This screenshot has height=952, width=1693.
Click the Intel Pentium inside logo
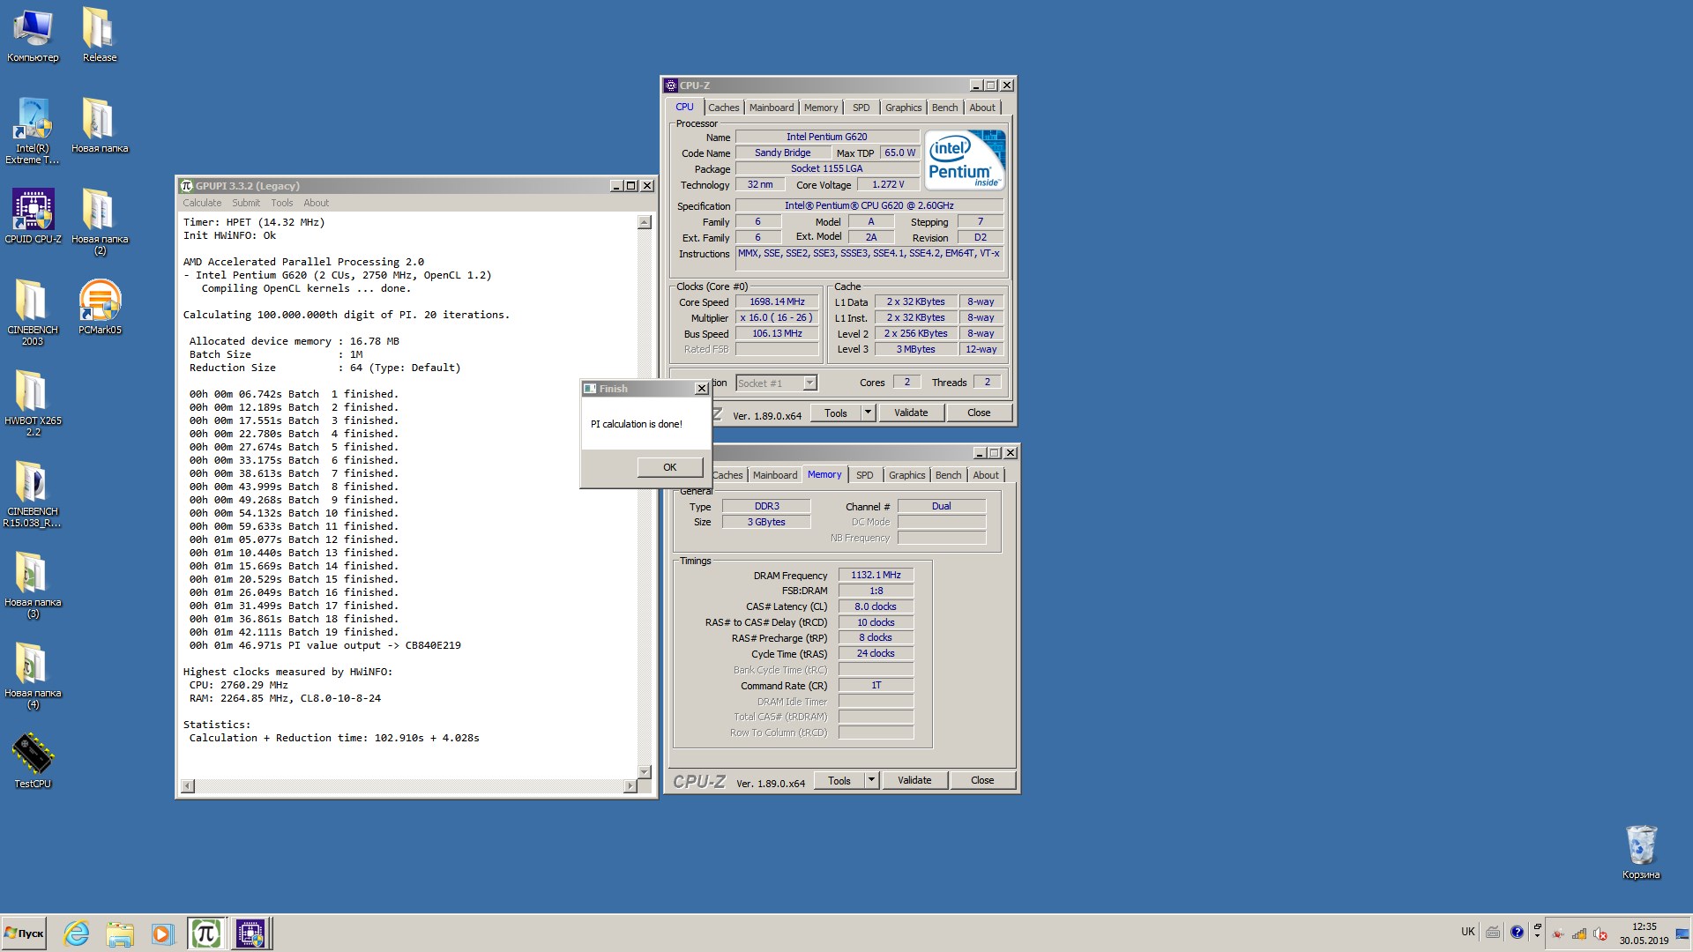tap(965, 160)
